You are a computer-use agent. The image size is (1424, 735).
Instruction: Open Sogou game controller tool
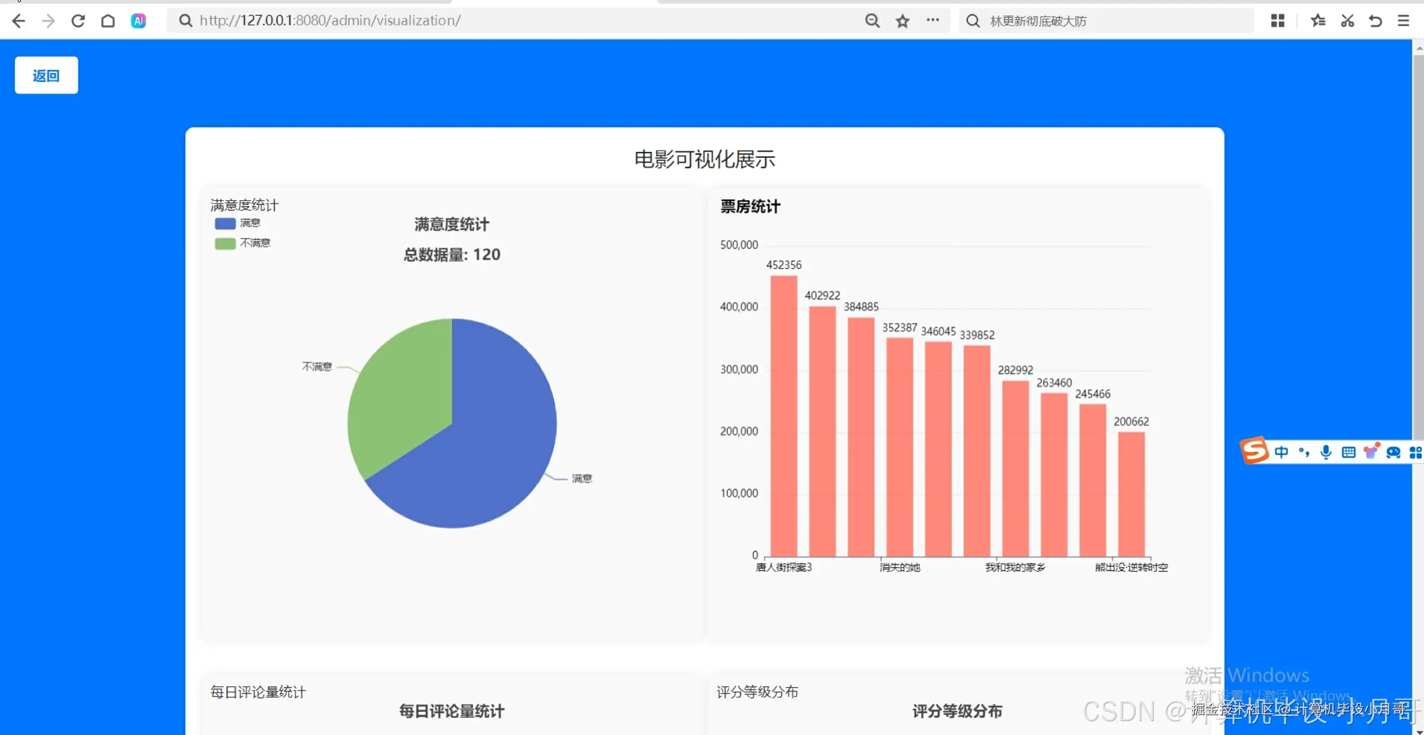tap(1393, 452)
